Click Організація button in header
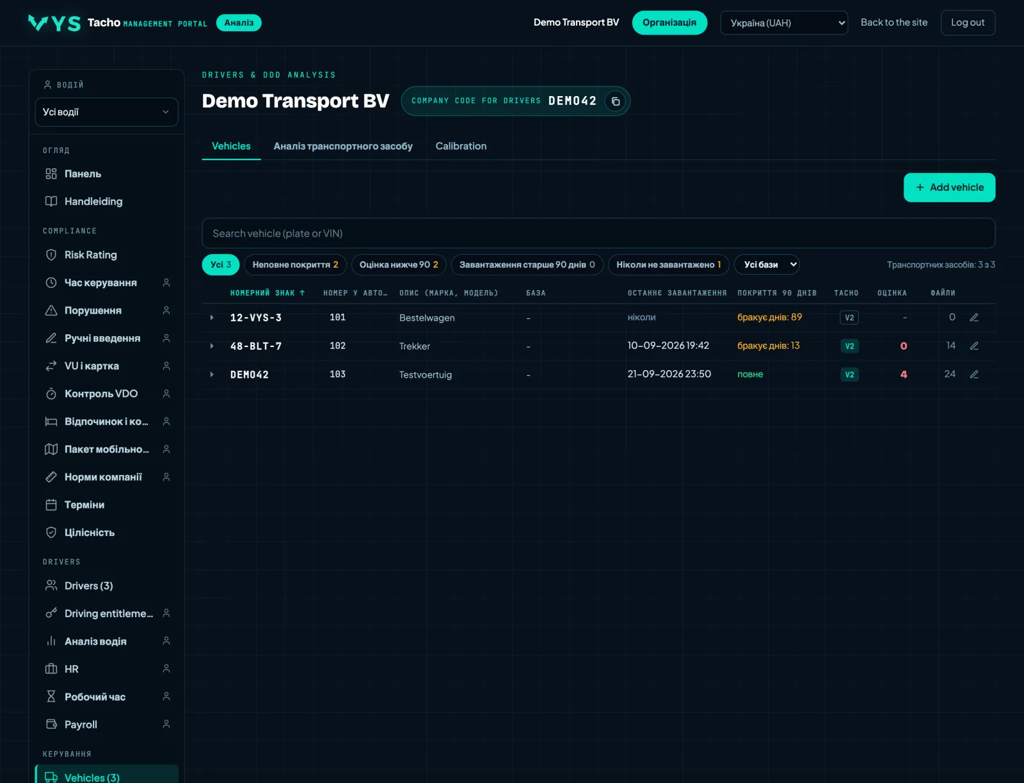 pyautogui.click(x=669, y=22)
